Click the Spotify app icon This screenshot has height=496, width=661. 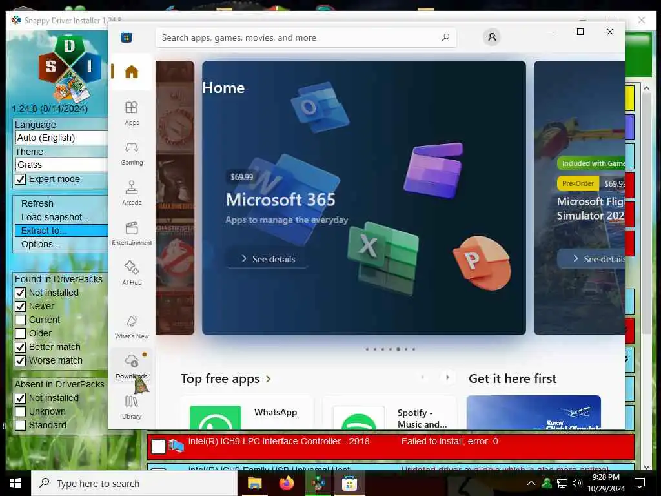tap(359, 418)
